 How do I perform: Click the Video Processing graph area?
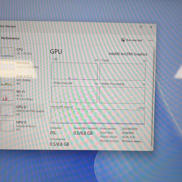(122, 95)
